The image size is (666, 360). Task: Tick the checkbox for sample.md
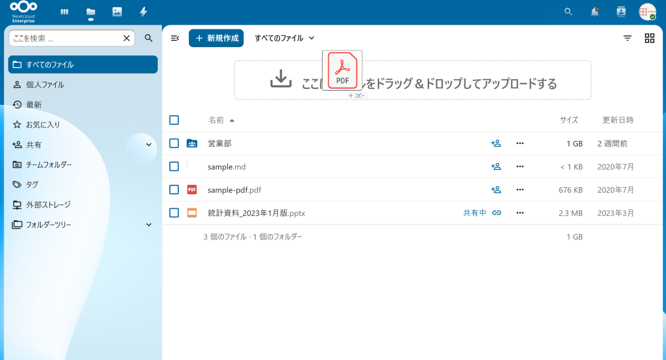(x=174, y=166)
